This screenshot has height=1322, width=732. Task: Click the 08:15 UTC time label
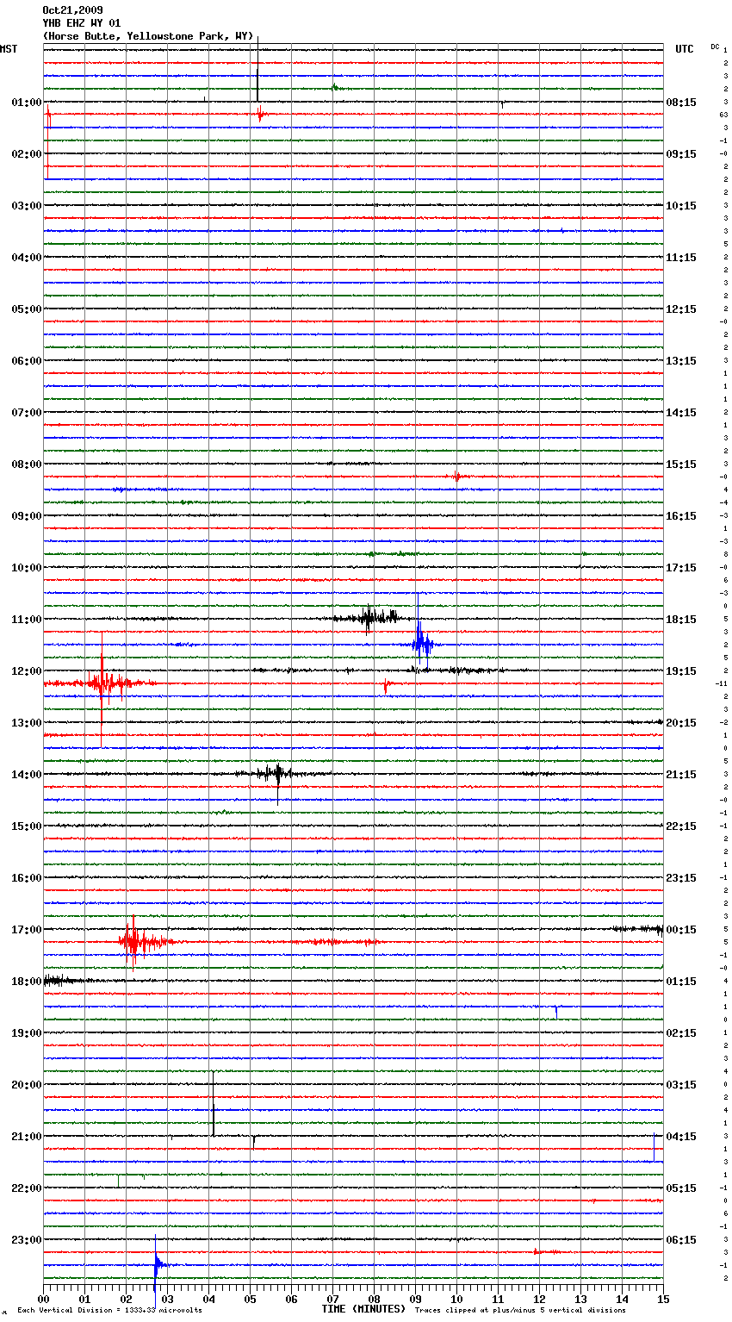[681, 103]
